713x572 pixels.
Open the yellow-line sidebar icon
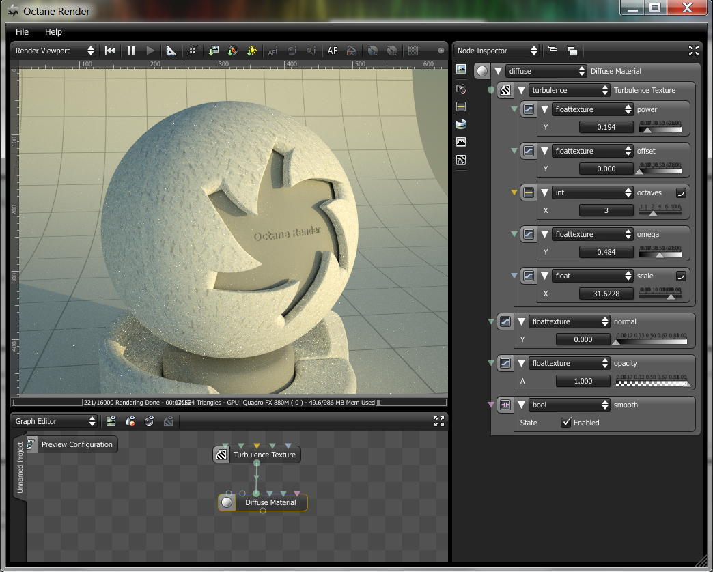(460, 106)
